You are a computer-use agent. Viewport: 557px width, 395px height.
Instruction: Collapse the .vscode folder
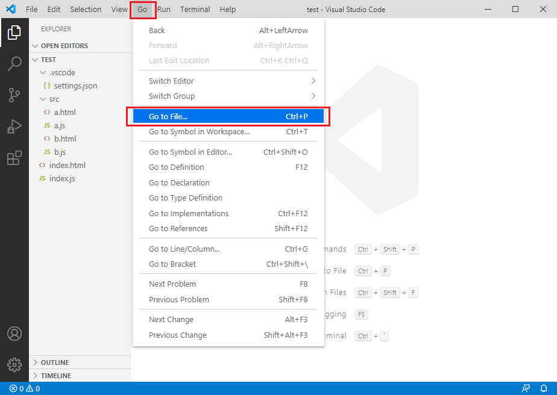point(43,72)
